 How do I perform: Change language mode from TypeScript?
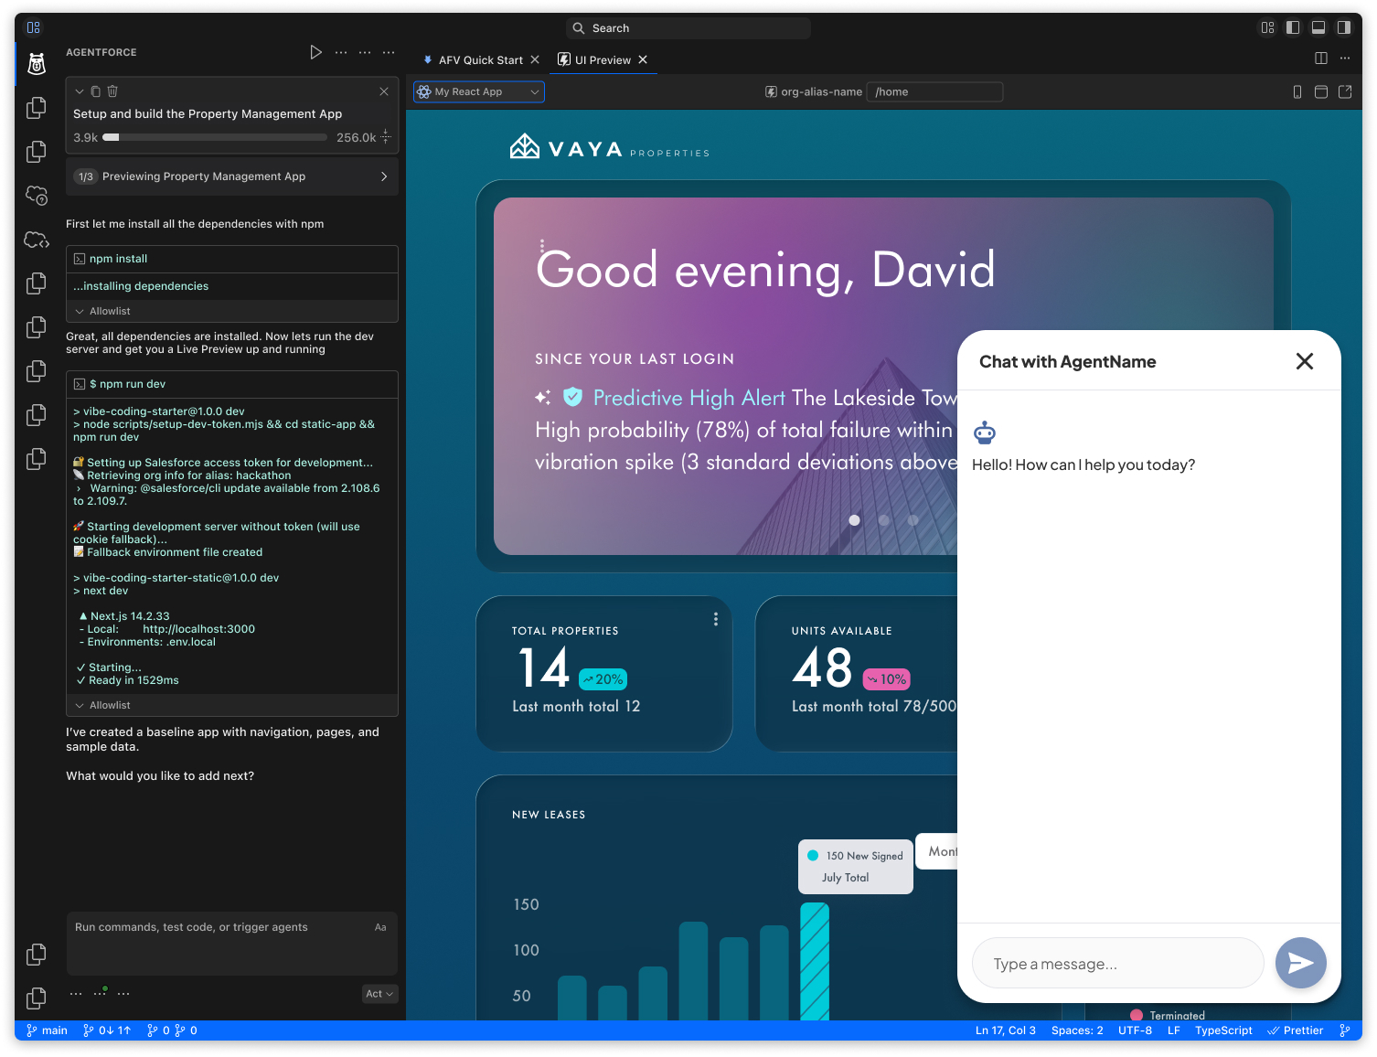(1223, 1030)
